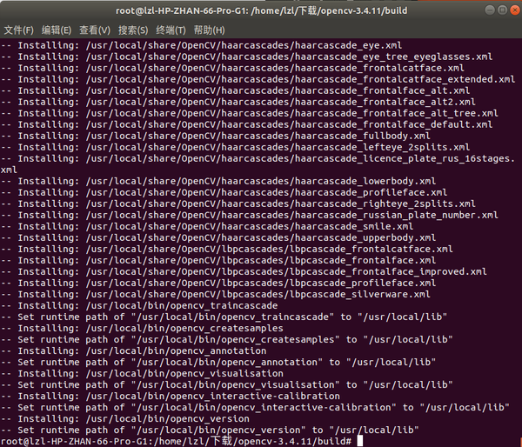Click the lbpcascade_frontalcatface.xml line
The image size is (522, 447).
227,249
